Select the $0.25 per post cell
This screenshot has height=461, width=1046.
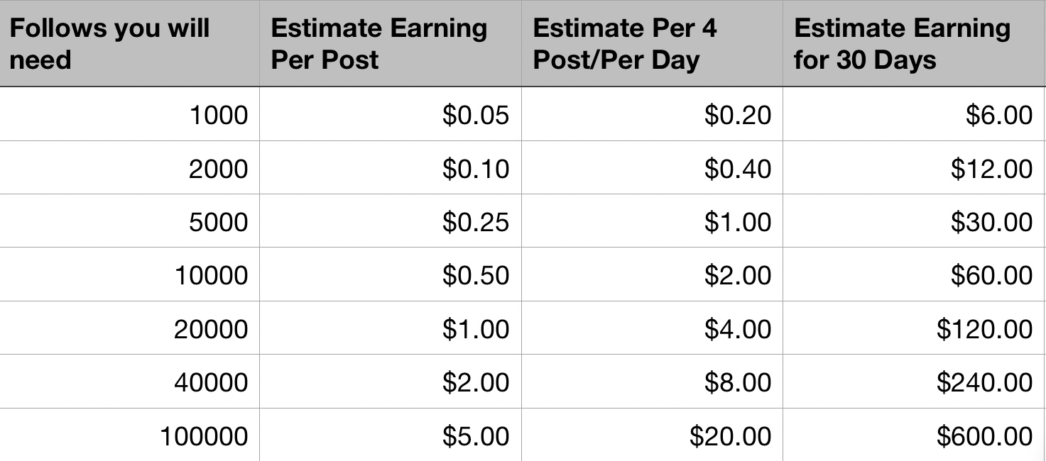390,222
